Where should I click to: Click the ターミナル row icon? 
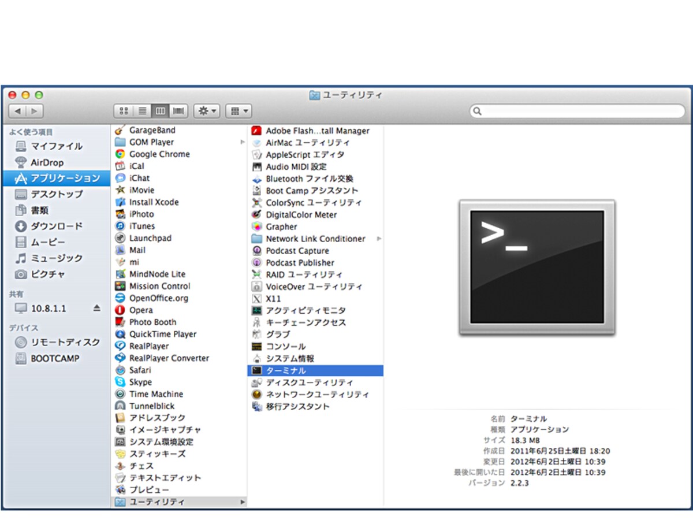(257, 370)
